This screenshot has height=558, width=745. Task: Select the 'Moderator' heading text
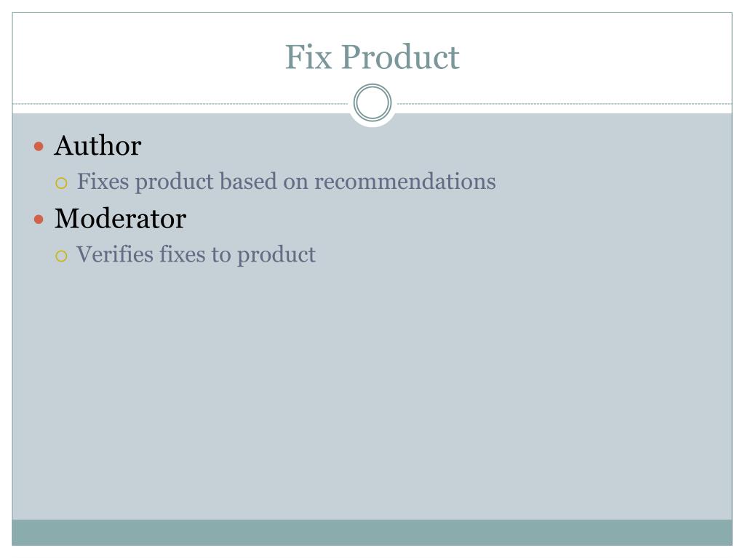[x=120, y=218]
